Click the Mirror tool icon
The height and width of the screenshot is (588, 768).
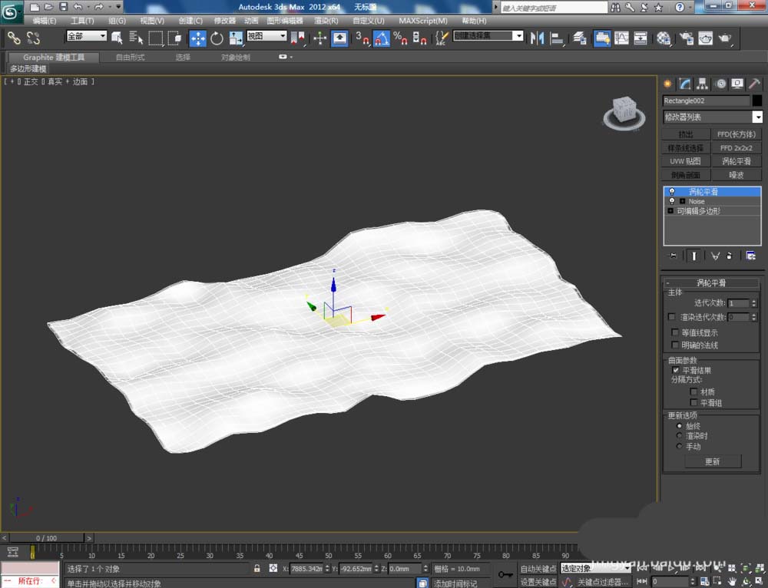coord(538,38)
